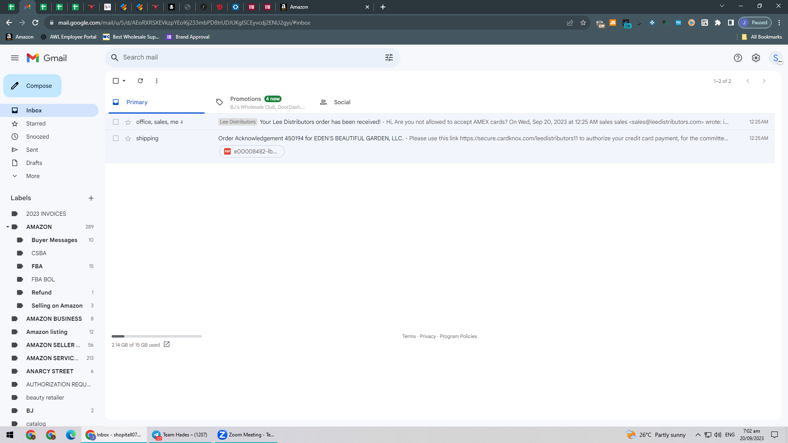This screenshot has width=788, height=443.
Task: Open search options filter icon
Action: click(389, 57)
